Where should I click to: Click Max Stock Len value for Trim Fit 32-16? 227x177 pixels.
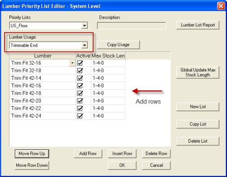pyautogui.click(x=108, y=63)
